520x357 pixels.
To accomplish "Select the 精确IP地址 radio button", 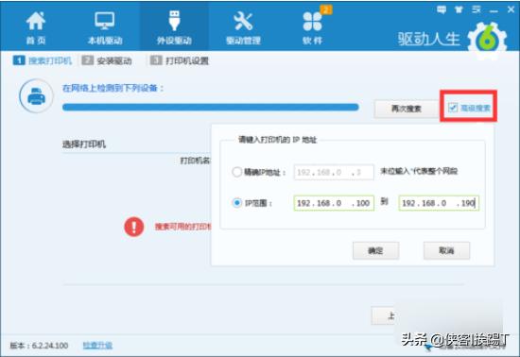I will tap(236, 172).
